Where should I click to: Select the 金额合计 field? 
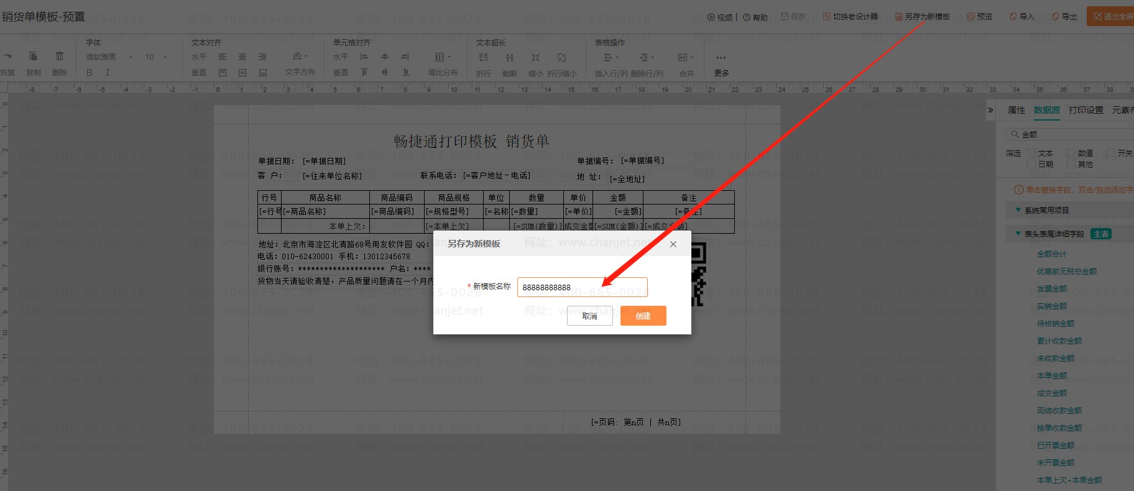click(1052, 254)
